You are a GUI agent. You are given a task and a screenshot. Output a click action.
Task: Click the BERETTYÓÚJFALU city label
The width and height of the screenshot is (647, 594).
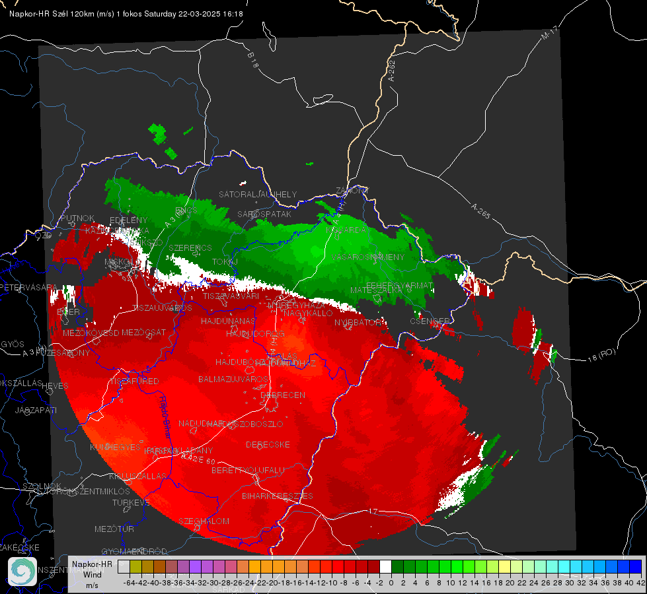coord(248,471)
